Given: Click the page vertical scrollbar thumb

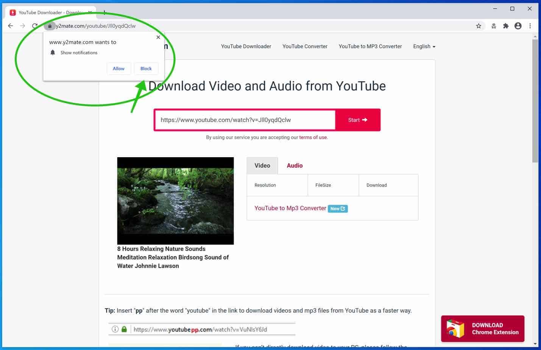Looking at the screenshot, I should 535,100.
